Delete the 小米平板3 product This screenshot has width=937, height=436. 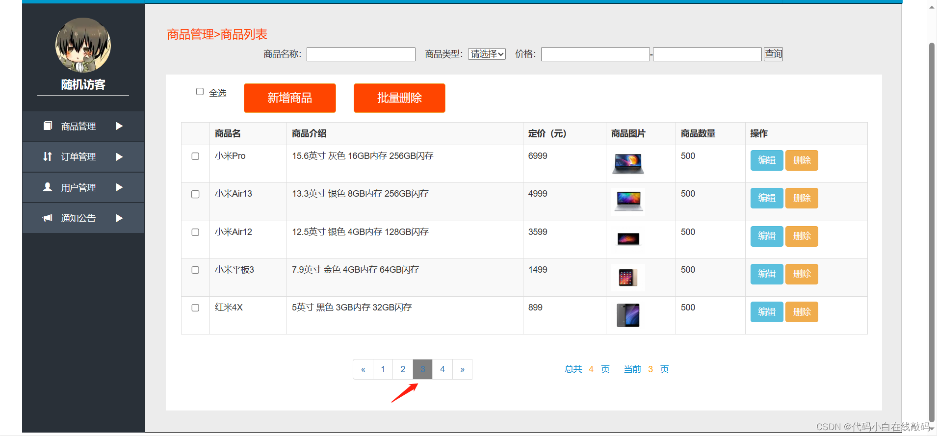[802, 274]
